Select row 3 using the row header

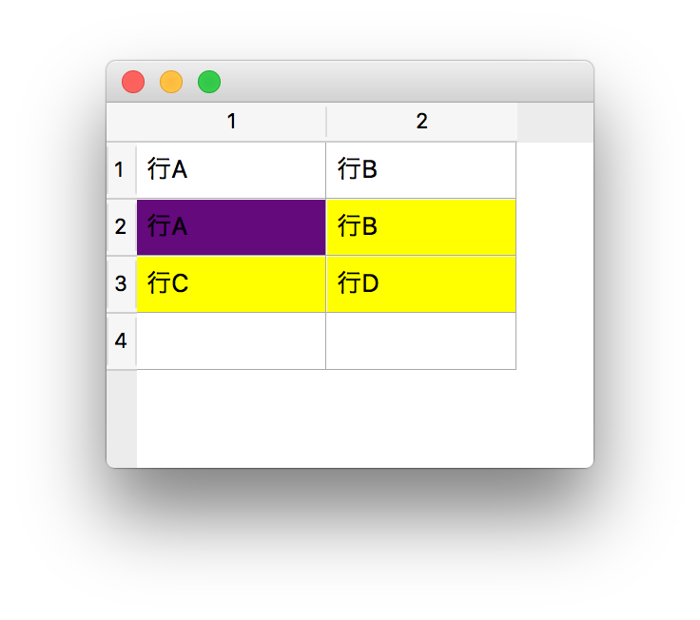click(x=120, y=284)
